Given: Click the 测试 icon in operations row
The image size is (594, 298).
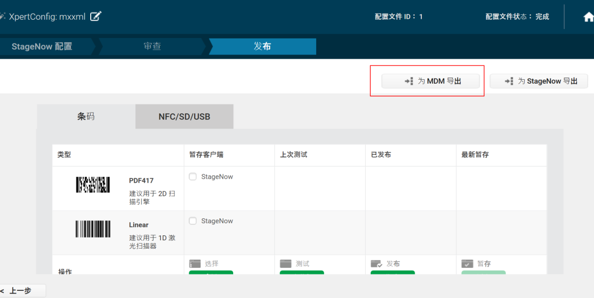Looking at the screenshot, I should tap(285, 264).
